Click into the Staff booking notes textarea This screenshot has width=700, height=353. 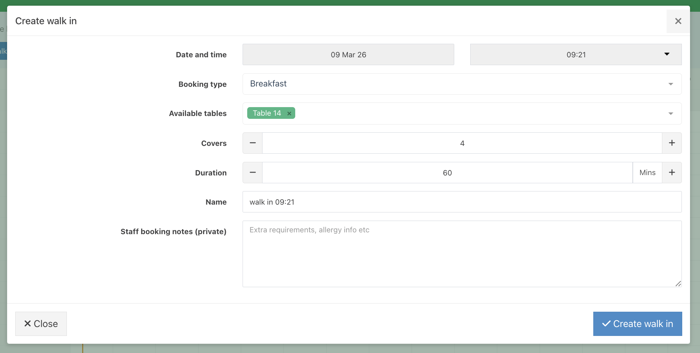coord(462,254)
